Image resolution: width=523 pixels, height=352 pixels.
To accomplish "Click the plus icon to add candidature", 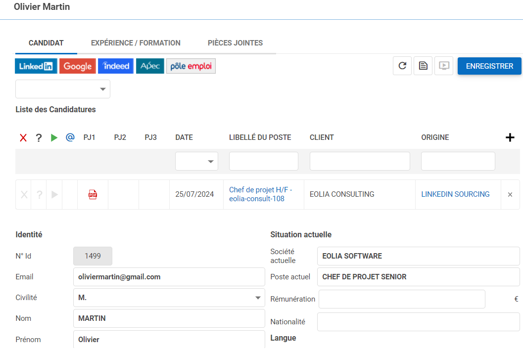I will click(x=510, y=137).
